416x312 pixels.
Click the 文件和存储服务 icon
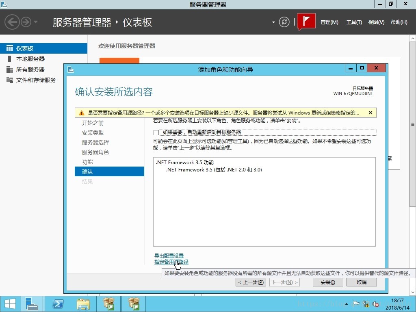point(10,80)
